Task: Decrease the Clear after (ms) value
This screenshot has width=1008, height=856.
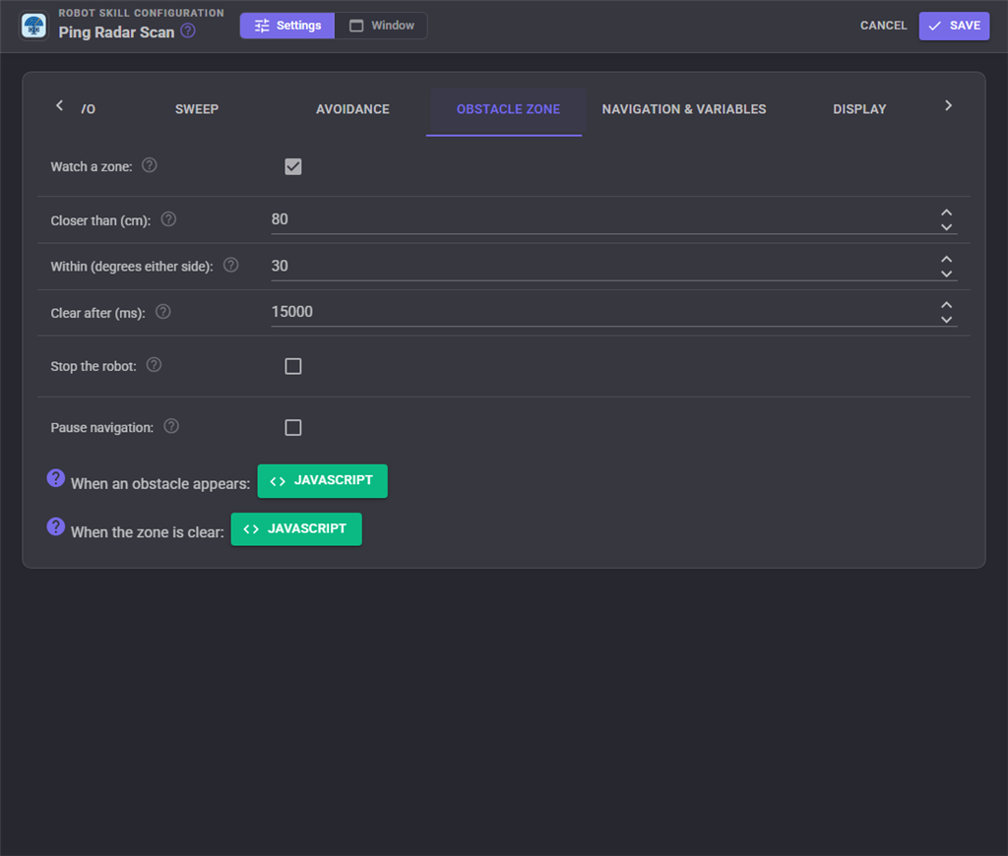Action: pyautogui.click(x=946, y=320)
